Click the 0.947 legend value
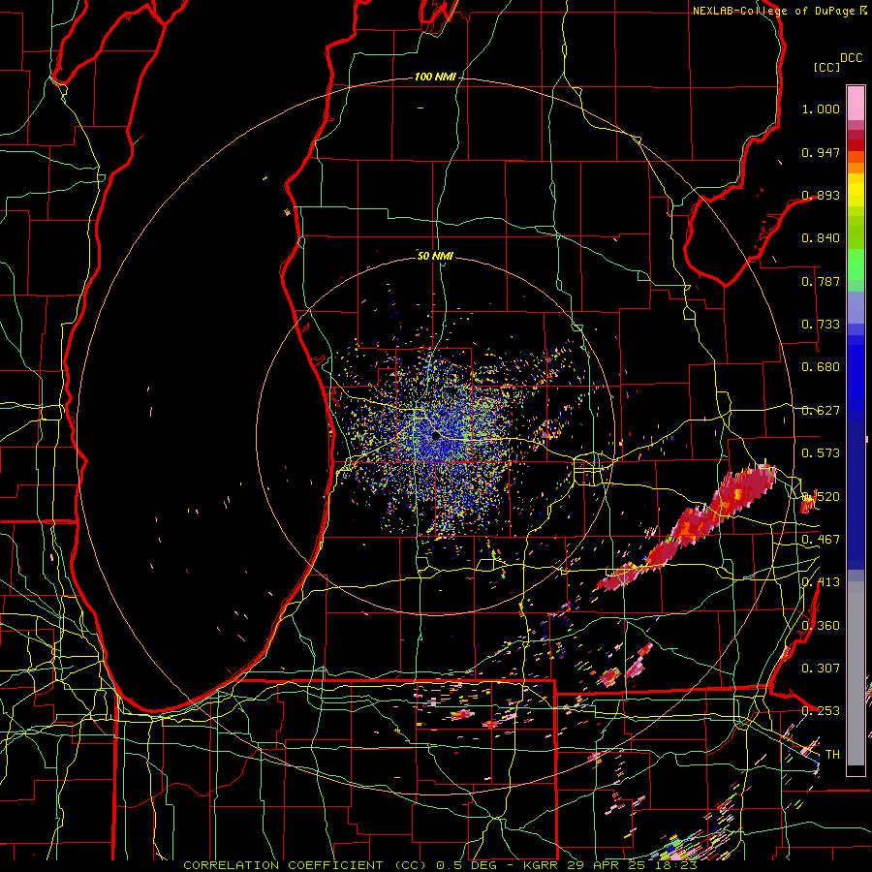Viewport: 872px width, 872px height. point(821,152)
